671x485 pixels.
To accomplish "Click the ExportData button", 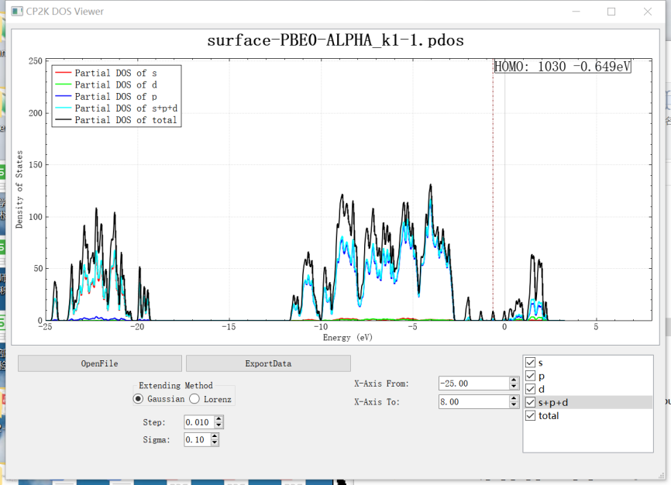I will (x=268, y=363).
